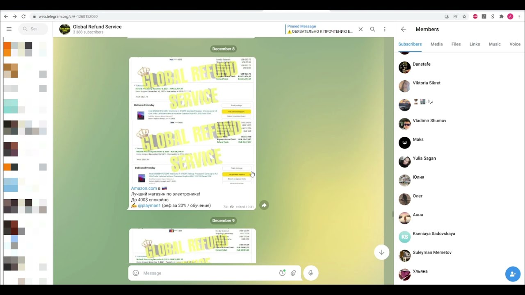Image resolution: width=525 pixels, height=295 pixels.
Task: Follow the Amazon.com link in the post
Action: click(x=144, y=188)
